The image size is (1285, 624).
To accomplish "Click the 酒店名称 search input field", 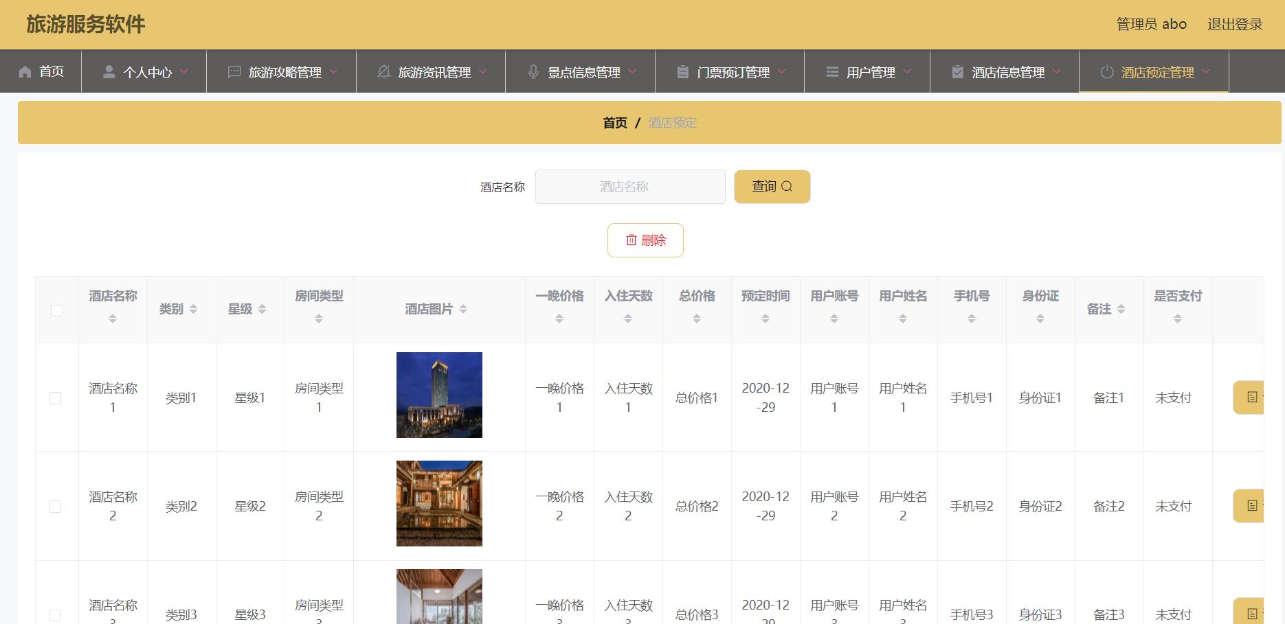I will coord(629,186).
